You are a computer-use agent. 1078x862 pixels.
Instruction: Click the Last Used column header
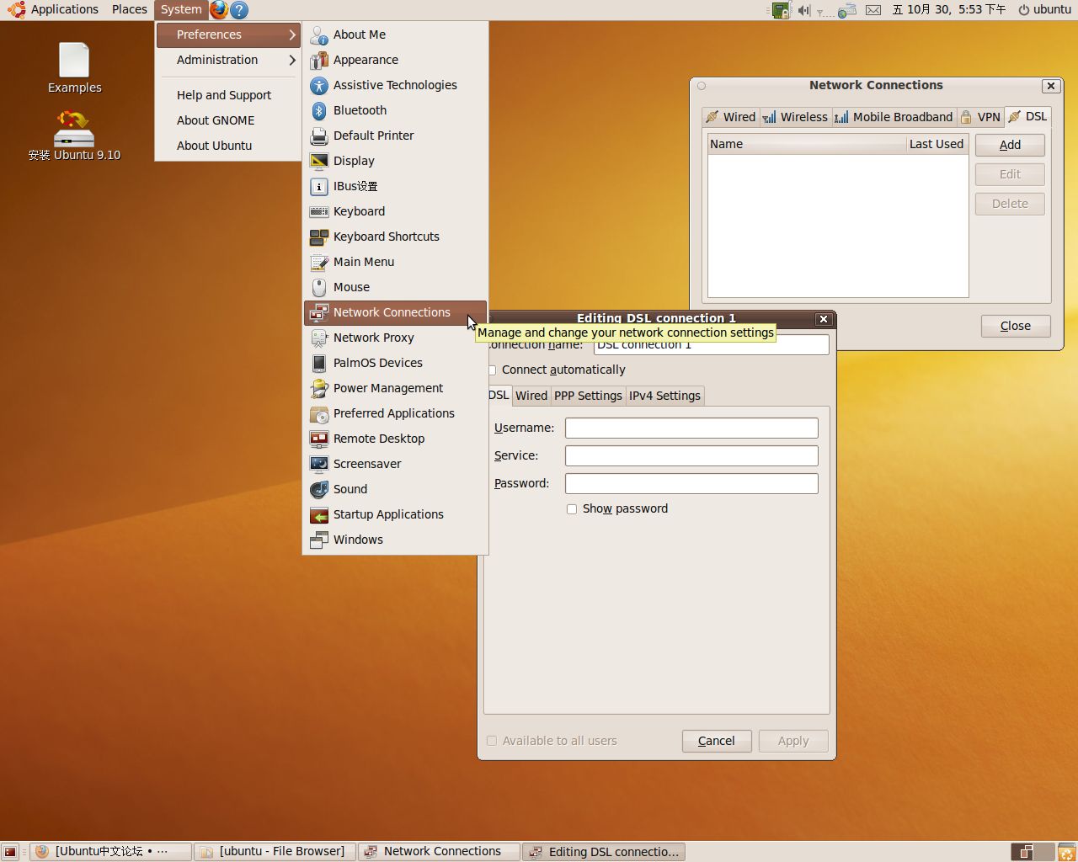point(937,144)
